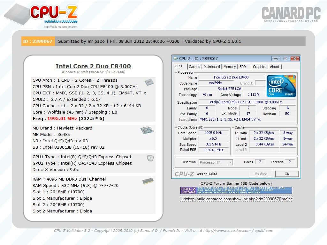Click the L1 Data value 2 x 32 KBytes
327x245 pixels.
pyautogui.click(x=264, y=133)
